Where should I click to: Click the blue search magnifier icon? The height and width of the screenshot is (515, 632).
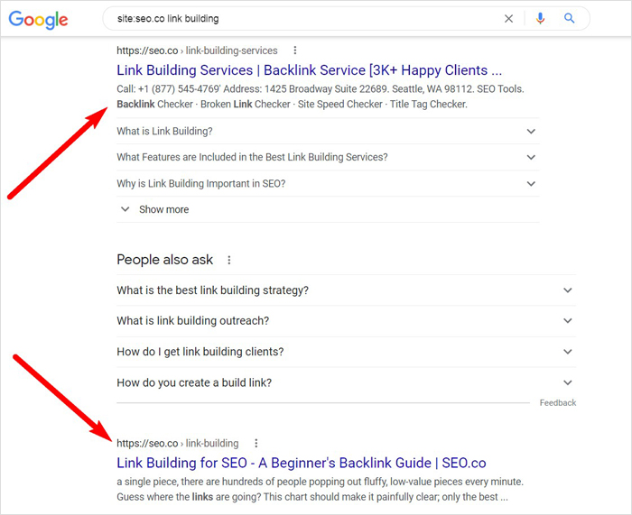point(570,18)
